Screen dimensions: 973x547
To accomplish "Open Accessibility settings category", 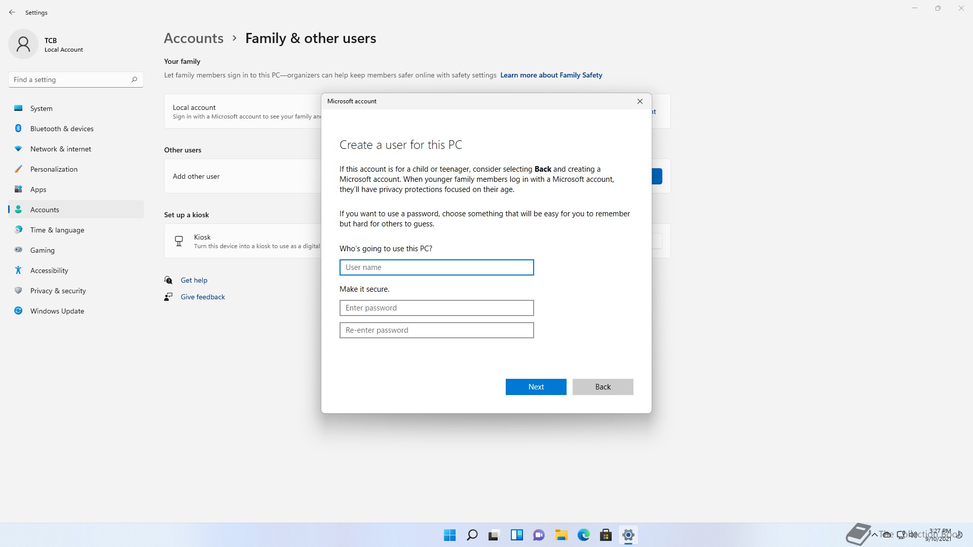I will point(76,270).
